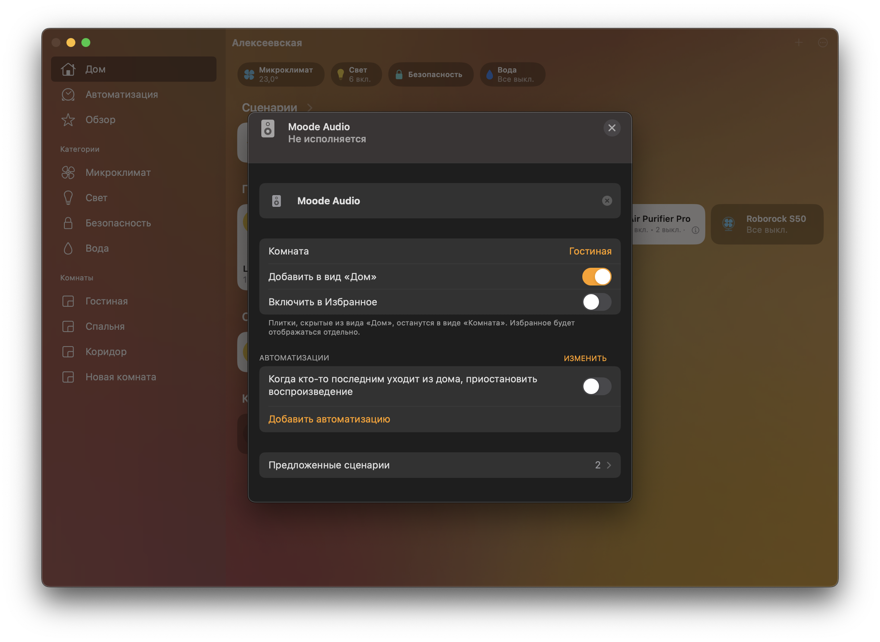Select the Безопасность lock icon
This screenshot has height=642, width=880.
point(68,223)
